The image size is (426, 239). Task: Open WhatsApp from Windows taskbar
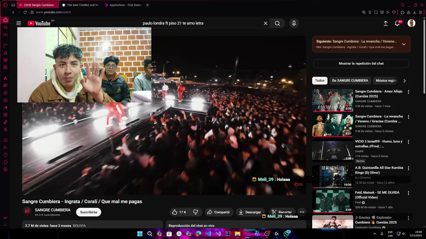[287, 234]
